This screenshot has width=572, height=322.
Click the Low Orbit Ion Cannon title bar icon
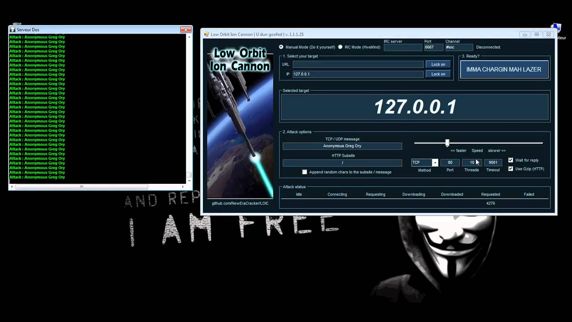(x=206, y=34)
